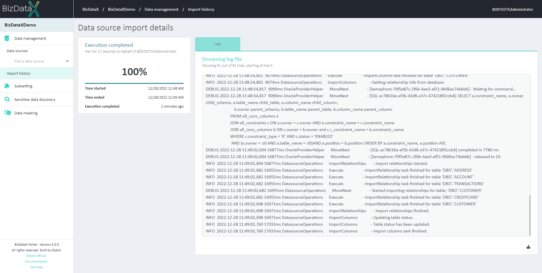Click the BizDataXDemo project header

pyautogui.click(x=37, y=25)
